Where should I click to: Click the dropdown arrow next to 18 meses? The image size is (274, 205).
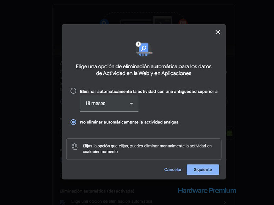(x=132, y=104)
